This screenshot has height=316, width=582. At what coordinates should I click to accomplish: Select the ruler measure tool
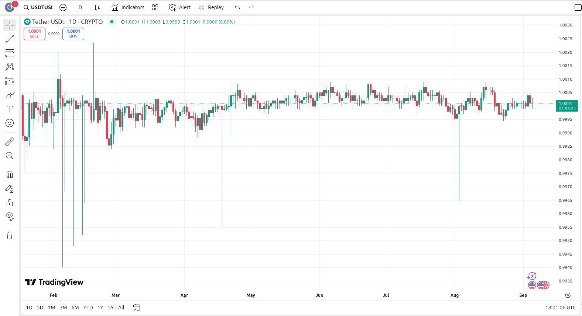[10, 141]
